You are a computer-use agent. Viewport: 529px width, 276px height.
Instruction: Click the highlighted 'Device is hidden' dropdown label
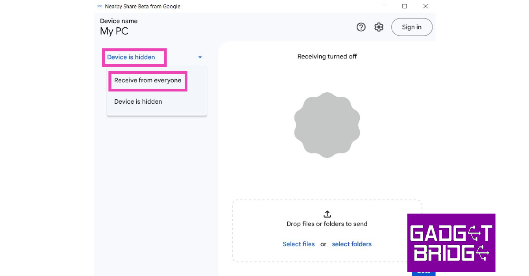pos(131,57)
